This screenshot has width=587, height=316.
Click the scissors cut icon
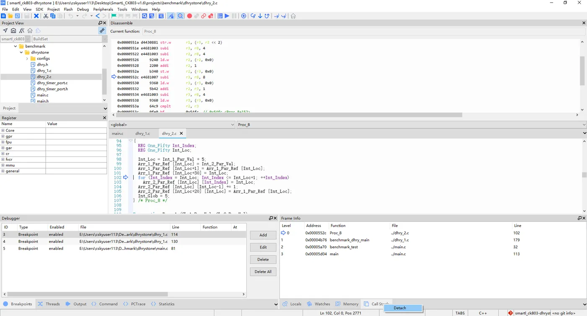[x=45, y=16]
